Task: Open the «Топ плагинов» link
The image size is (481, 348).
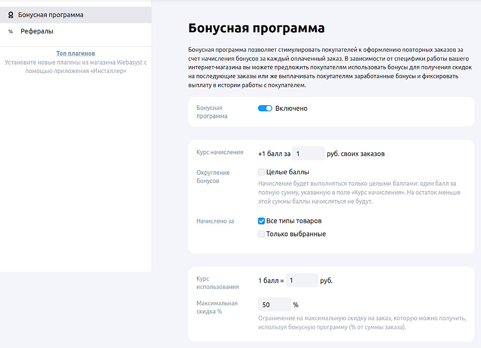Action: (76, 53)
